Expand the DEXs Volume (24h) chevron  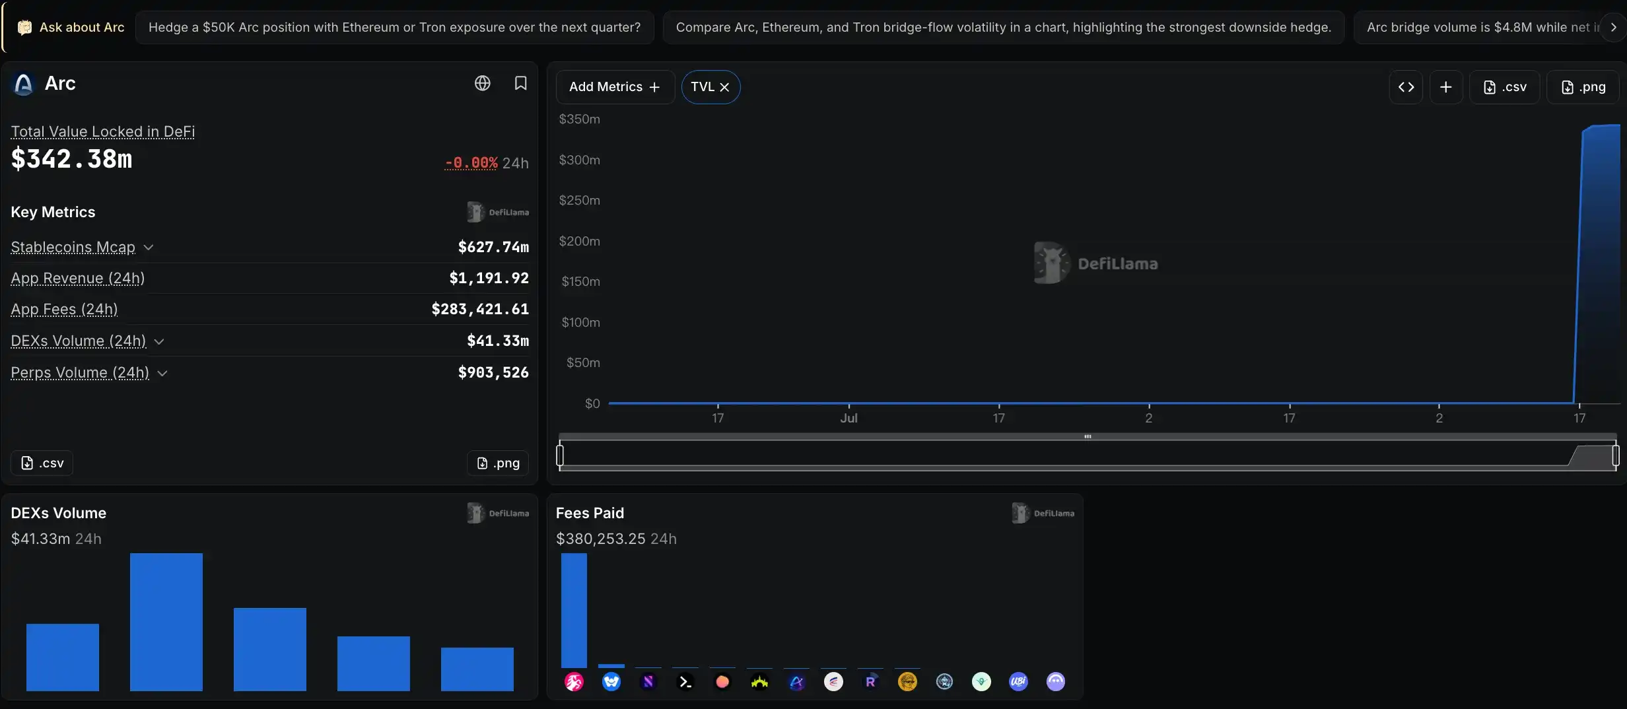pyautogui.click(x=159, y=341)
